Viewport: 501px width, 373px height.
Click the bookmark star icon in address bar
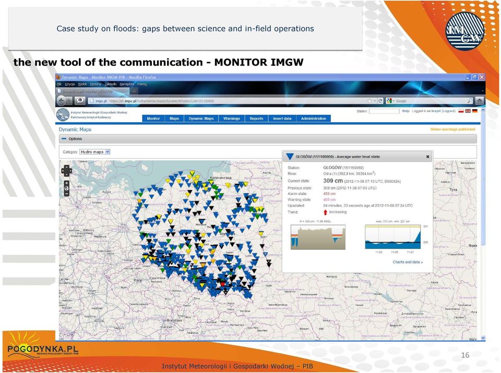coord(369,101)
